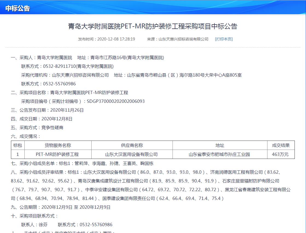The height and width of the screenshot is (233, 306).
Task: Click table cell 山东省泰安市肥城市孙庄工业园
Action: tap(219, 154)
